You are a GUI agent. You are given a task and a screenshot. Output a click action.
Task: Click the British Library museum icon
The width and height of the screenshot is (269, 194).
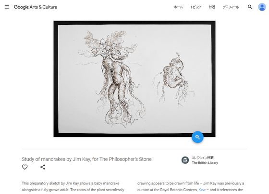tap(185, 160)
